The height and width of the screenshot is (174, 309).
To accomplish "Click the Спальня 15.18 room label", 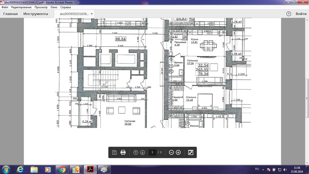I will (191, 99).
